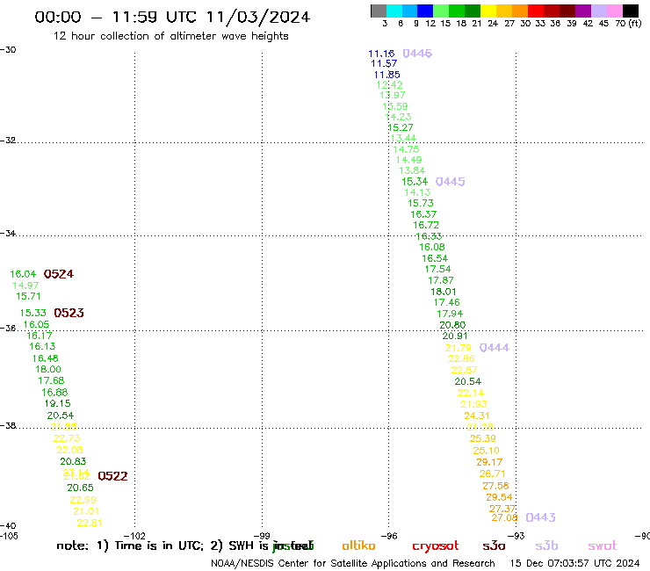Click the yellow reading 22.99
Image resolution: width=650 pixels, height=571 pixels.
tap(83, 500)
